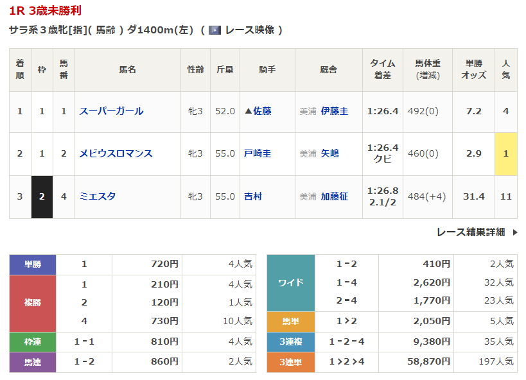View jockey 戸崎圭 profile
This screenshot has width=526, height=380.
click(258, 153)
